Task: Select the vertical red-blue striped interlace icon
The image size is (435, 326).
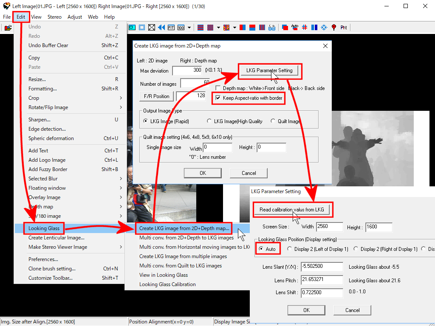Action: tap(262, 28)
